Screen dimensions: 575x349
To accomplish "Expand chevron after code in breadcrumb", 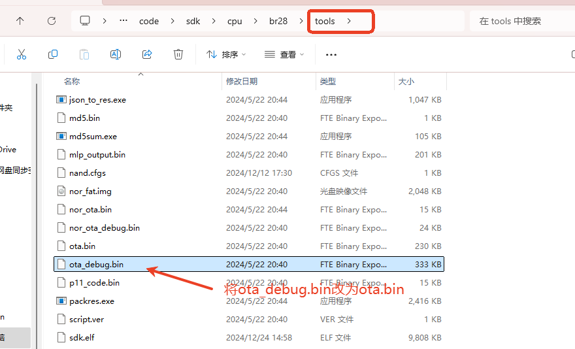I will 172,22.
